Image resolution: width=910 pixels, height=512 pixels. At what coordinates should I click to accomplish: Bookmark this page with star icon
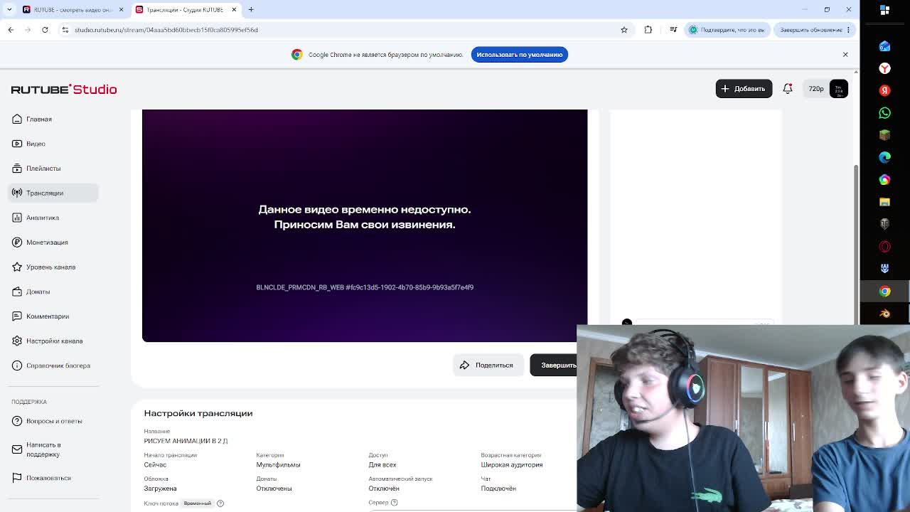(x=624, y=30)
